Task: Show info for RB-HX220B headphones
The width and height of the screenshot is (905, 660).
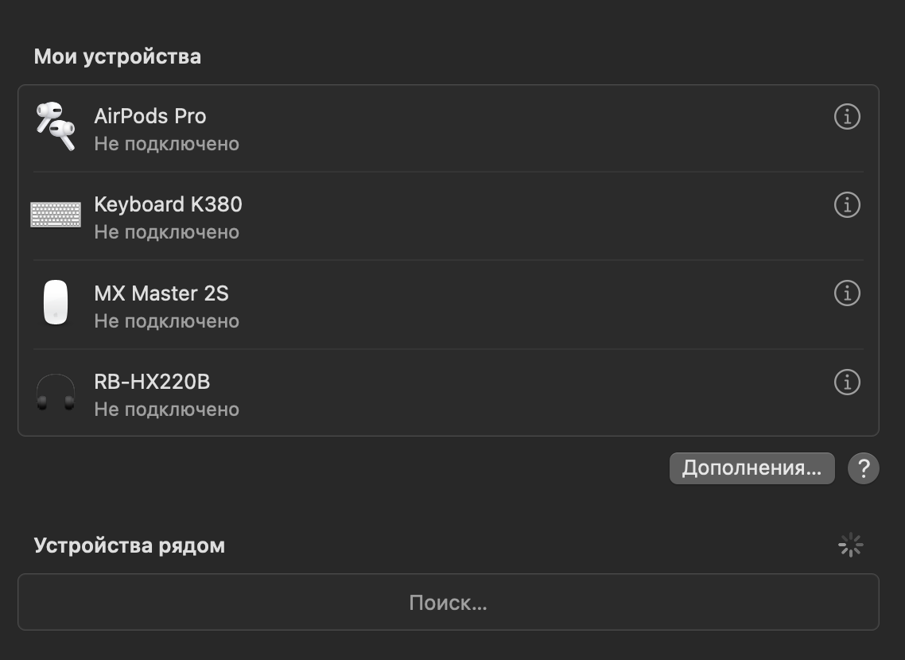Action: (847, 382)
